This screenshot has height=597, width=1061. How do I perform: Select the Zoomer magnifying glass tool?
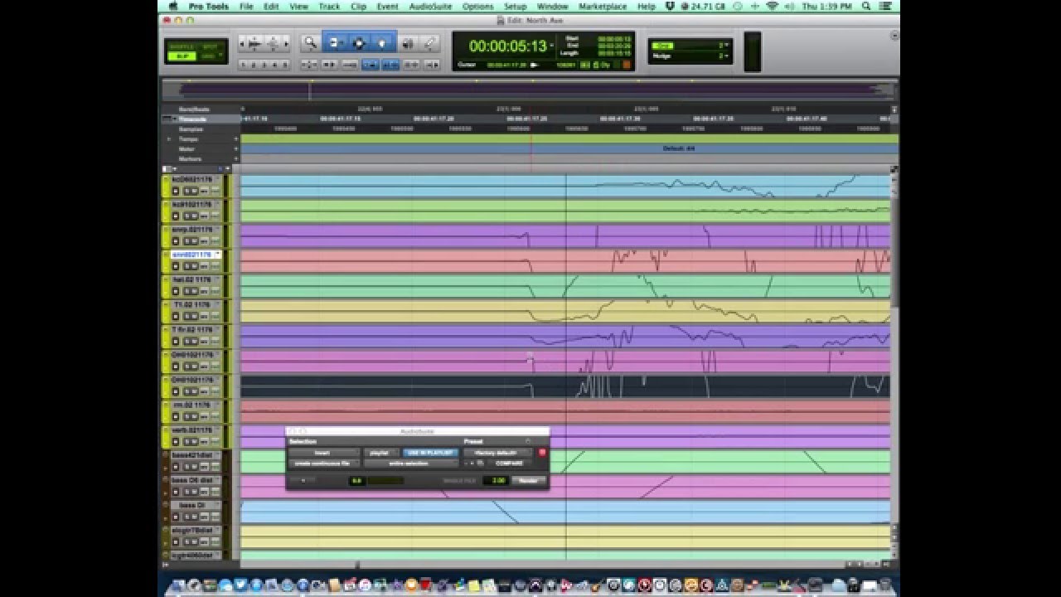pyautogui.click(x=310, y=42)
